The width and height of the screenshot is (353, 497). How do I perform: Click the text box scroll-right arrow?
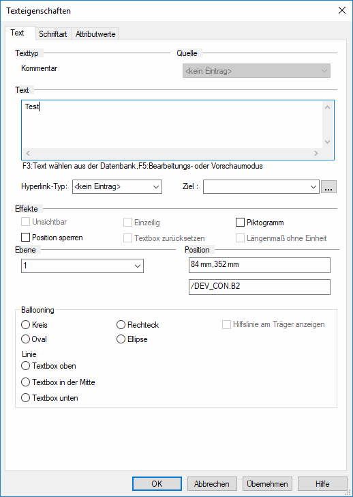pyautogui.click(x=316, y=154)
